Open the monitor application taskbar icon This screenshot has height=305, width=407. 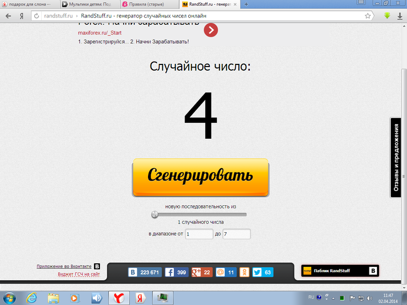click(163, 298)
